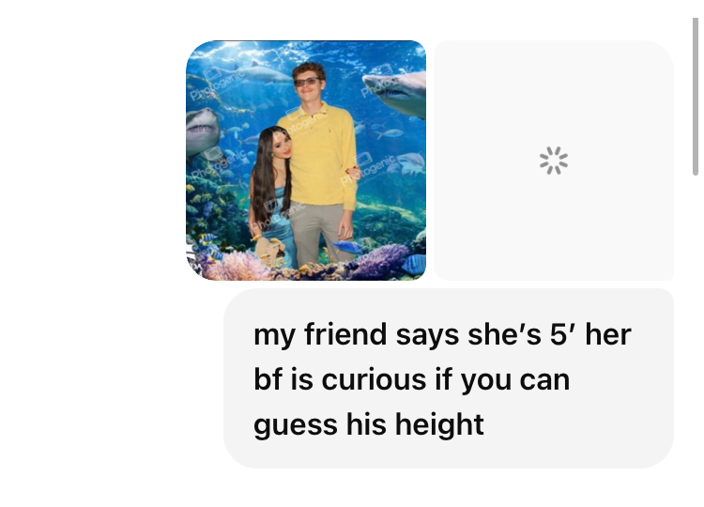Click the man's sunglasses in the photo

(307, 82)
